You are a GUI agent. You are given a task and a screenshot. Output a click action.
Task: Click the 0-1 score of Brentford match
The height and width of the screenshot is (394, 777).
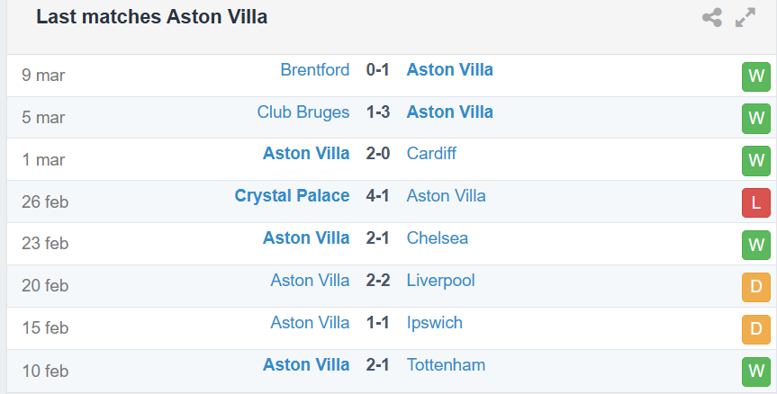pos(377,70)
